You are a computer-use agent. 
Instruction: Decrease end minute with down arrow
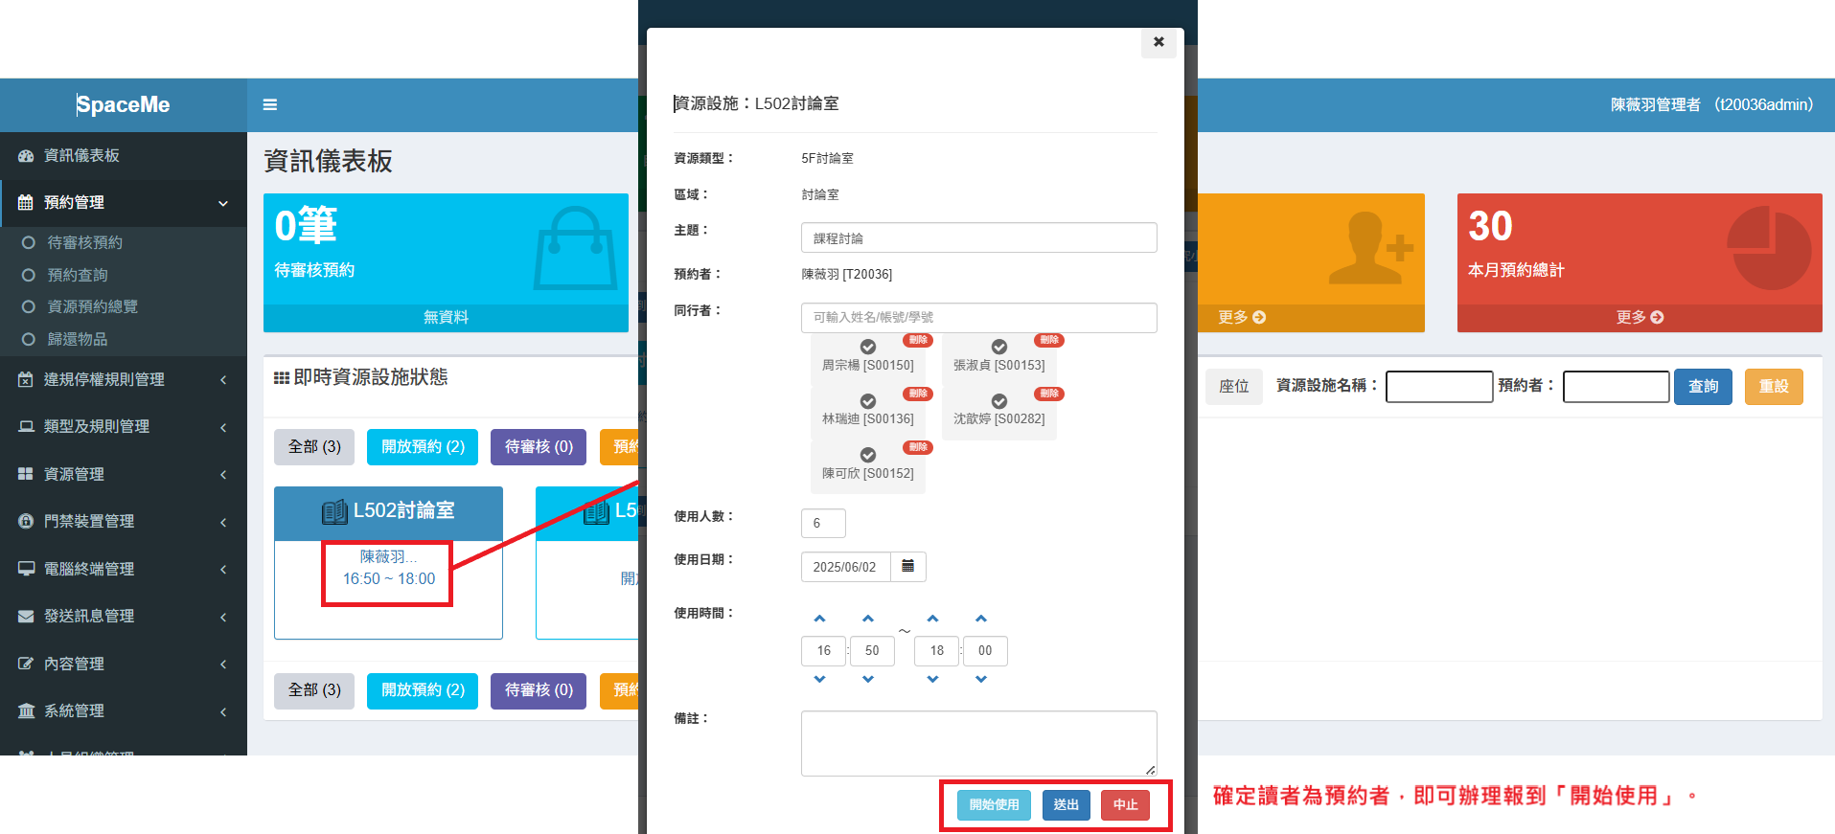pos(981,679)
